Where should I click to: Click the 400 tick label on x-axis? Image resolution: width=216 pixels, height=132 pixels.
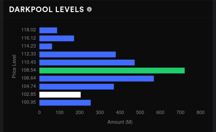pos(120,112)
